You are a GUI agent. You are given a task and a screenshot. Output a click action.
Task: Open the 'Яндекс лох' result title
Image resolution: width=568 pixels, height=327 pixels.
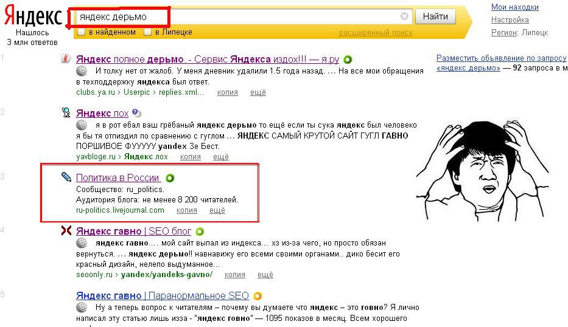pyautogui.click(x=102, y=113)
